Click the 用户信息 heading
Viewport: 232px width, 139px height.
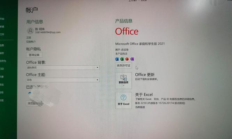click(35, 22)
